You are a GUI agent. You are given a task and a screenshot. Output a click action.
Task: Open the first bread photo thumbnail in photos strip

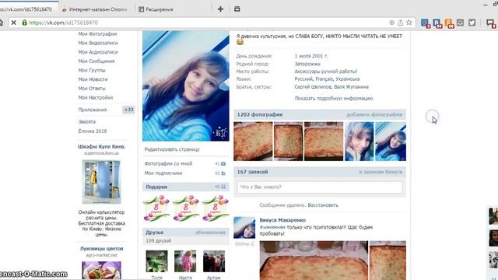point(253,142)
